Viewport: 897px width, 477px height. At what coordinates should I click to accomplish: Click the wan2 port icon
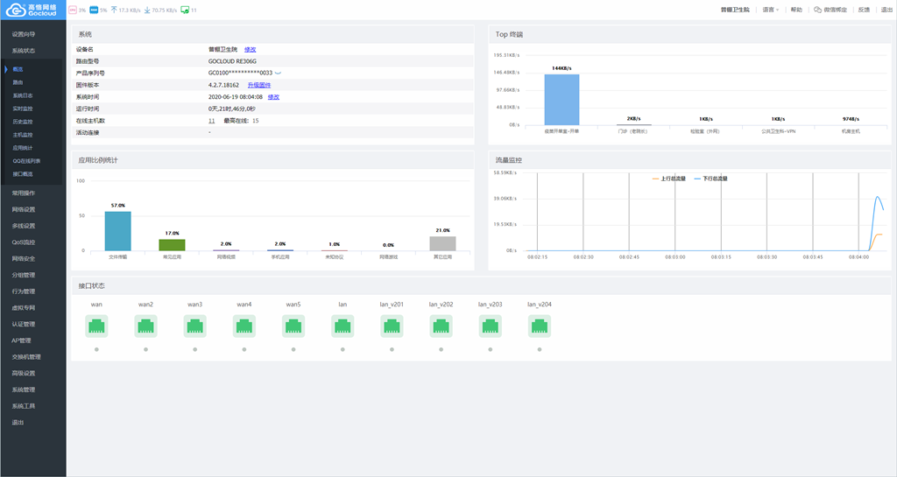click(146, 326)
